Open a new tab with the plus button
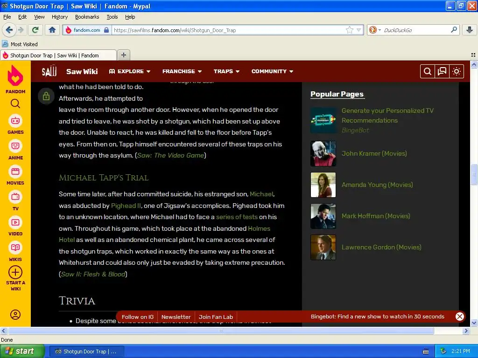The height and width of the screenshot is (358, 478). (123, 55)
